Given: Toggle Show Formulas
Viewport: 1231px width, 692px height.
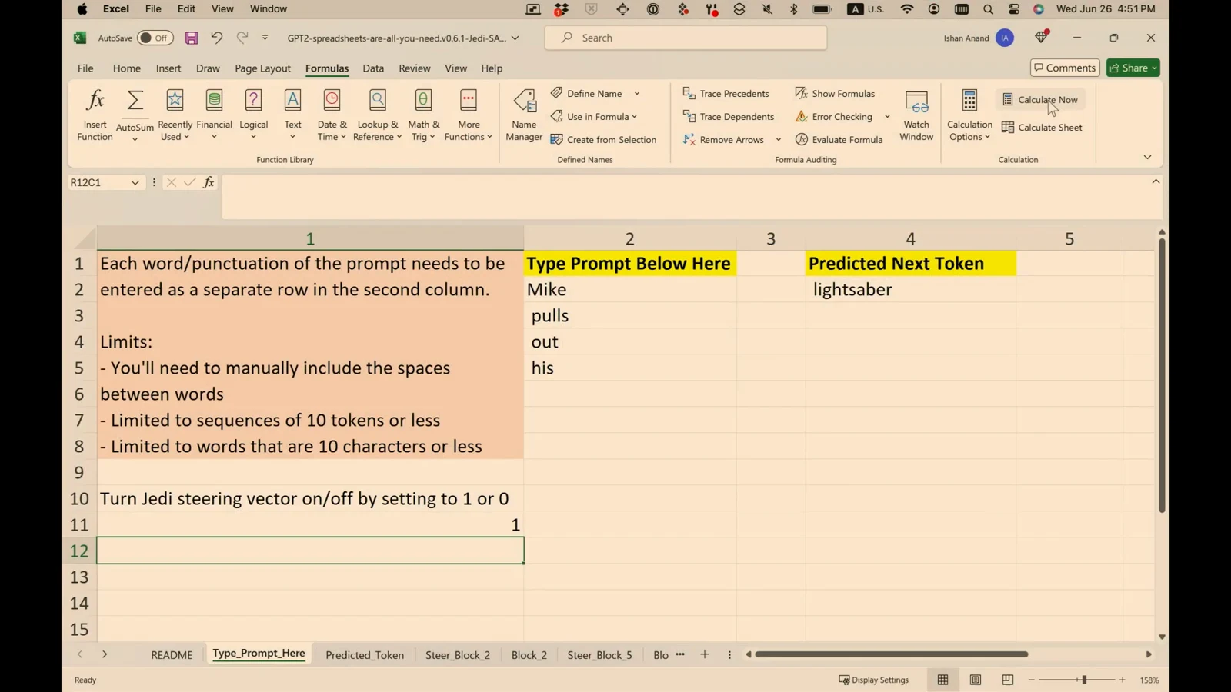Looking at the screenshot, I should (836, 93).
